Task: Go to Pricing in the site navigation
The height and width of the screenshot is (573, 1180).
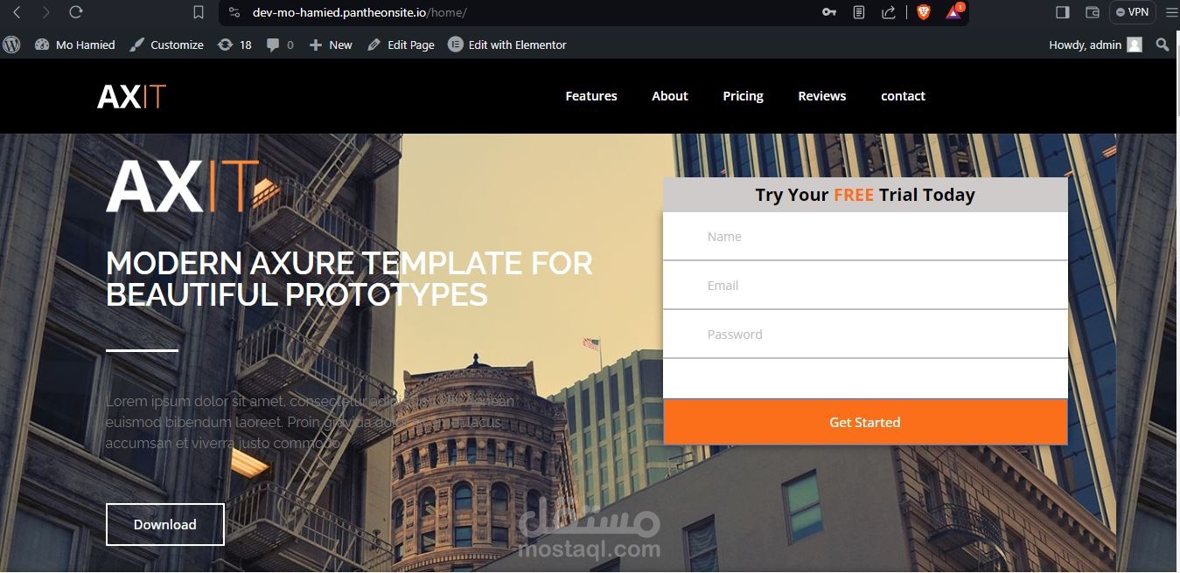Action: [x=743, y=96]
